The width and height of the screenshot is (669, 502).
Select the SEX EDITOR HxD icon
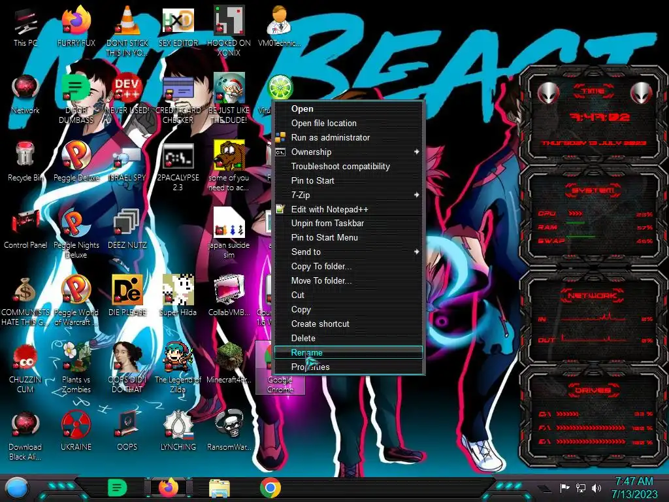[x=178, y=26]
